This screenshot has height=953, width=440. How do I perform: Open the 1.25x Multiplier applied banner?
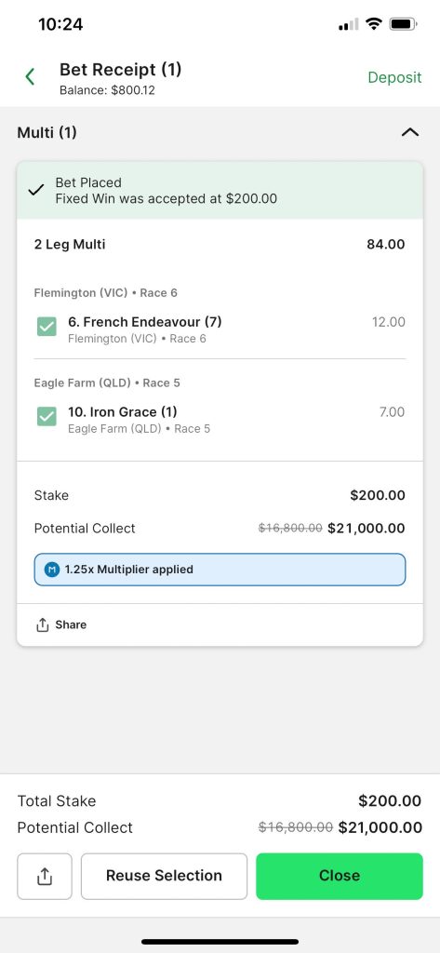click(x=220, y=570)
